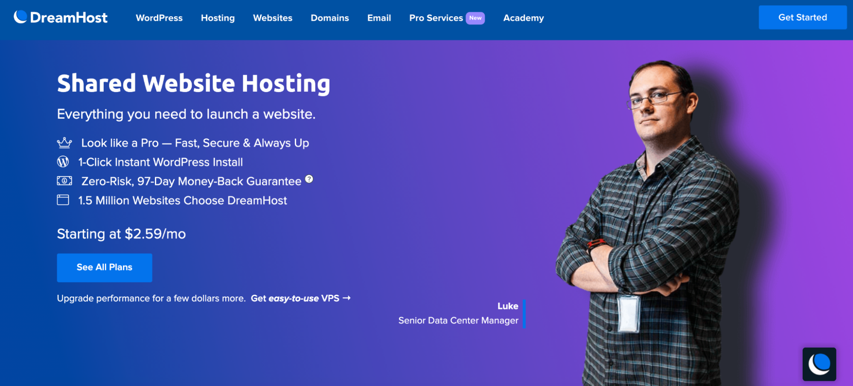Click the Get Started button

click(803, 17)
